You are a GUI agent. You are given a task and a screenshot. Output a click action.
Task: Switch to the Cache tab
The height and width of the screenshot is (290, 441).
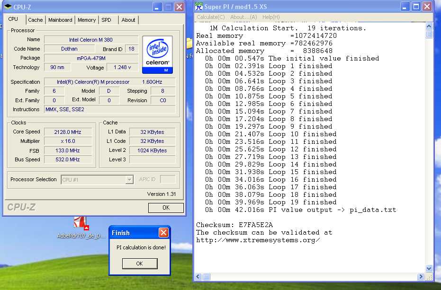36,20
